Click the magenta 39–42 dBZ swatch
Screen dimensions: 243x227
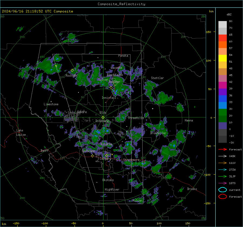[222, 85]
